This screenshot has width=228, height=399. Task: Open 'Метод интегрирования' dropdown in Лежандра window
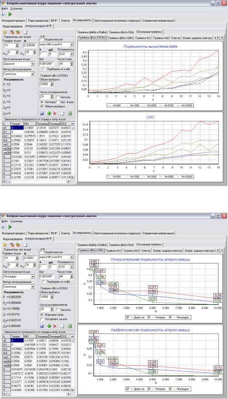[x=33, y=287]
